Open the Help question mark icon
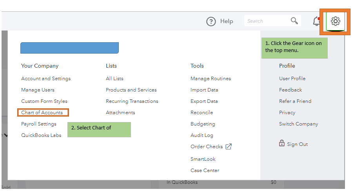The height and width of the screenshot is (194, 354). pos(211,22)
